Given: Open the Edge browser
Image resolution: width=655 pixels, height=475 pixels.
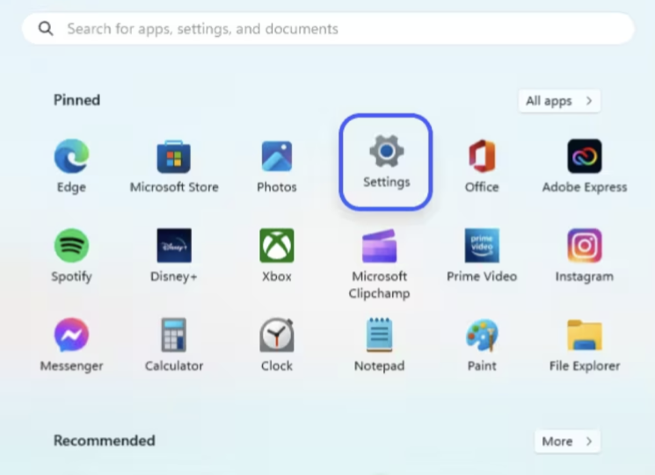Looking at the screenshot, I should click(71, 166).
